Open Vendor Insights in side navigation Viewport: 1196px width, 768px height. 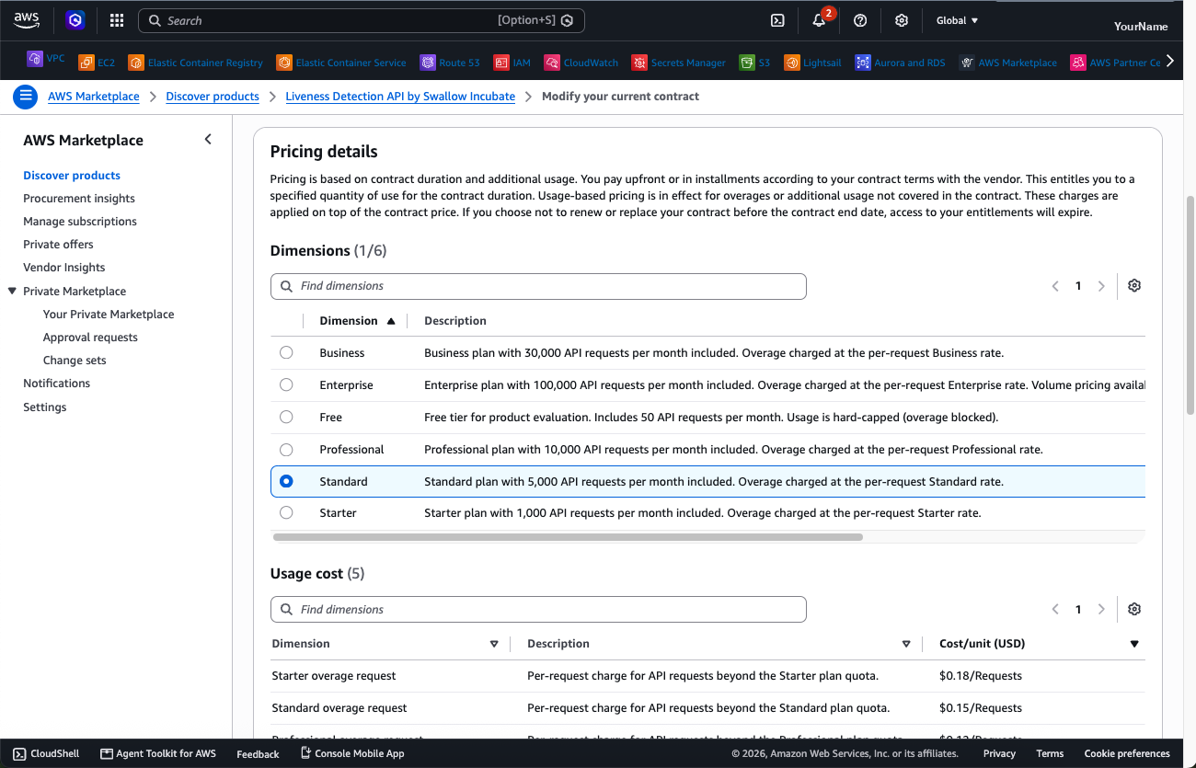(x=64, y=268)
